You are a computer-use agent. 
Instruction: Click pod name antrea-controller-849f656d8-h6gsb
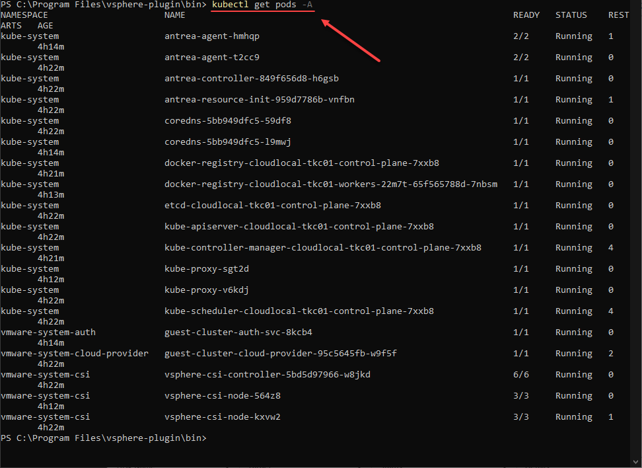tap(252, 79)
